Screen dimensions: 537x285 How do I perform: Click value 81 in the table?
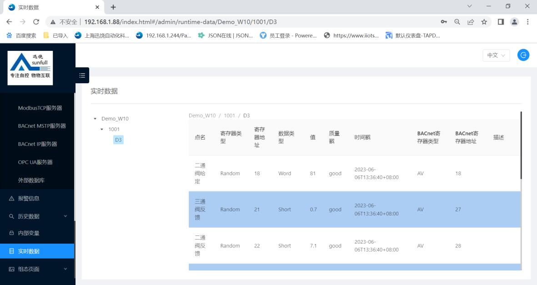tap(313, 173)
